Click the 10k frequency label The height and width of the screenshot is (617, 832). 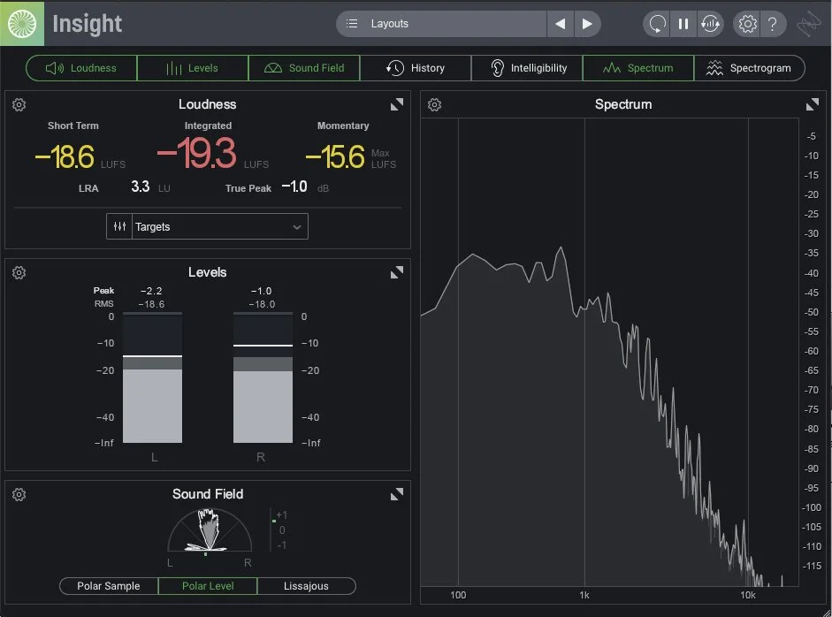tap(748, 595)
